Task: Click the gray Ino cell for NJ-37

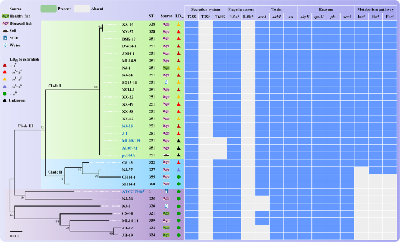Action: coord(361,170)
